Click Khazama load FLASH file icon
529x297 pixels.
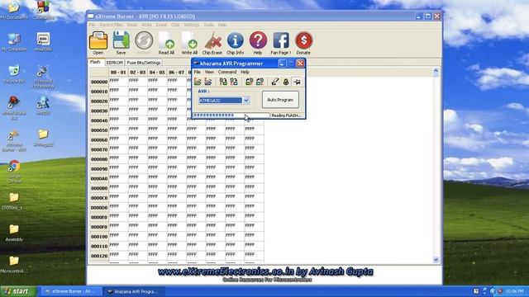pos(198,82)
